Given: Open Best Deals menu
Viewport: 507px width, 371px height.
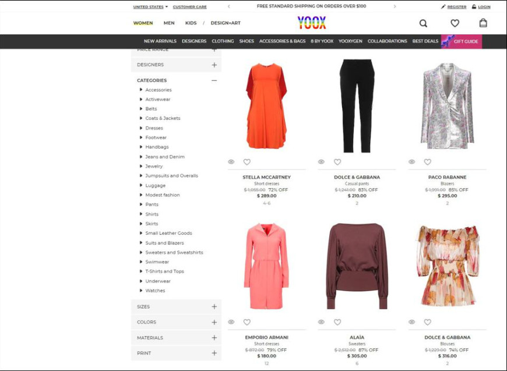Looking at the screenshot, I should [425, 41].
